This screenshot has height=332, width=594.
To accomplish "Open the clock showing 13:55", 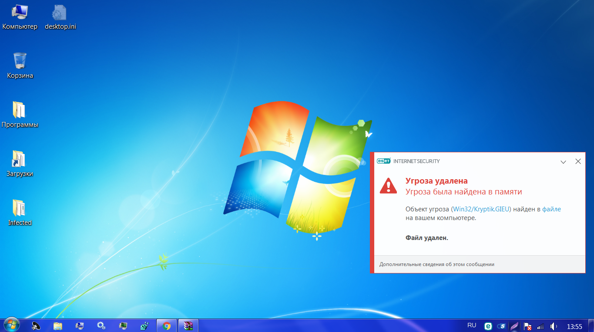I will [x=574, y=326].
